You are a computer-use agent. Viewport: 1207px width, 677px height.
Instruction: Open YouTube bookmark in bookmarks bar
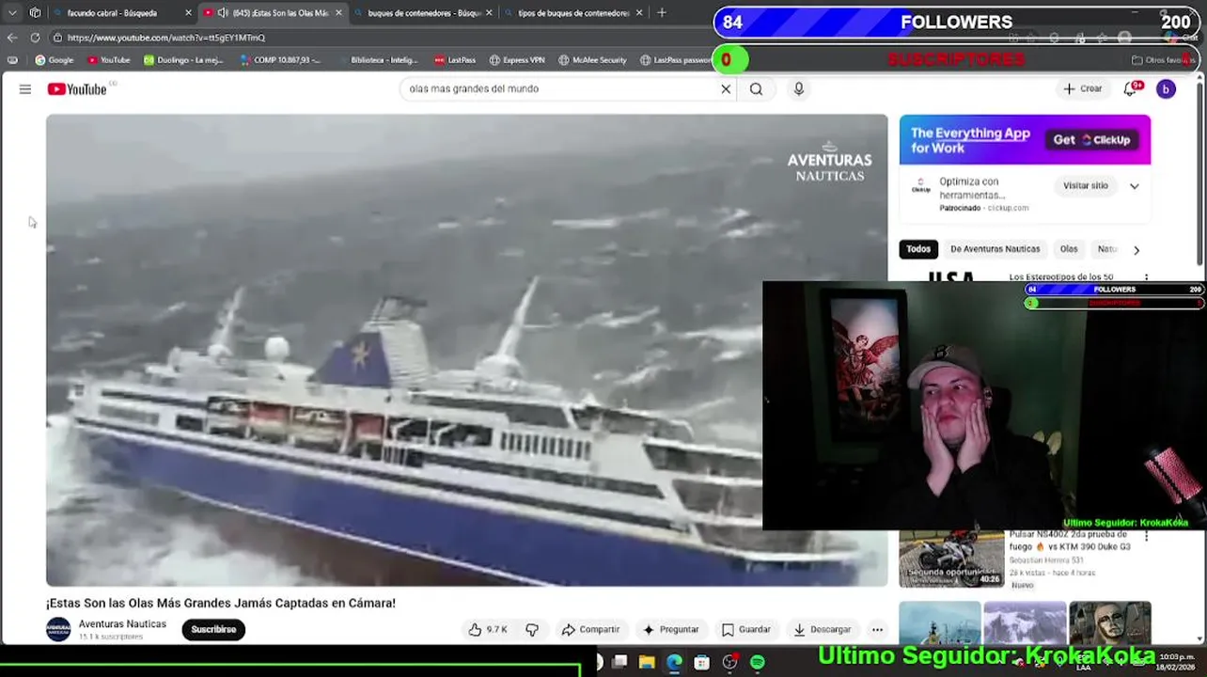tap(109, 60)
